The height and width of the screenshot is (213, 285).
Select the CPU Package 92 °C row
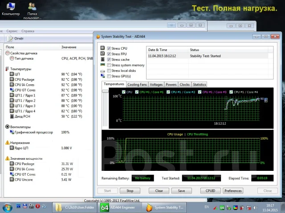click(x=48, y=79)
